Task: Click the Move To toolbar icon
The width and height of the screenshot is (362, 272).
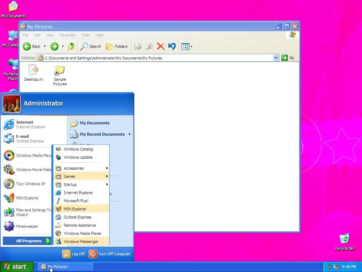Action: pyautogui.click(x=138, y=46)
